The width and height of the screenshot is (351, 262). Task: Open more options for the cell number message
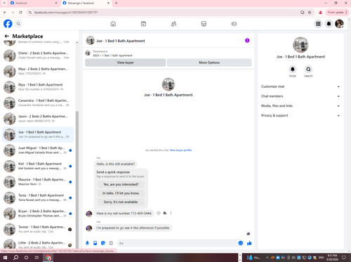(x=171, y=213)
